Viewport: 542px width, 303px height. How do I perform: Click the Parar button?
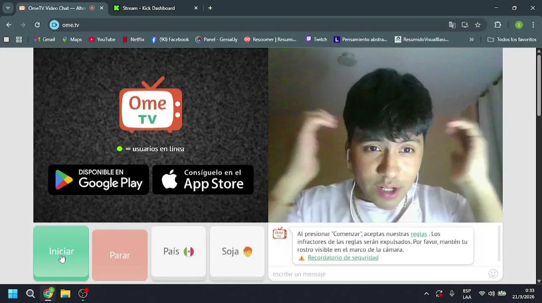point(120,255)
